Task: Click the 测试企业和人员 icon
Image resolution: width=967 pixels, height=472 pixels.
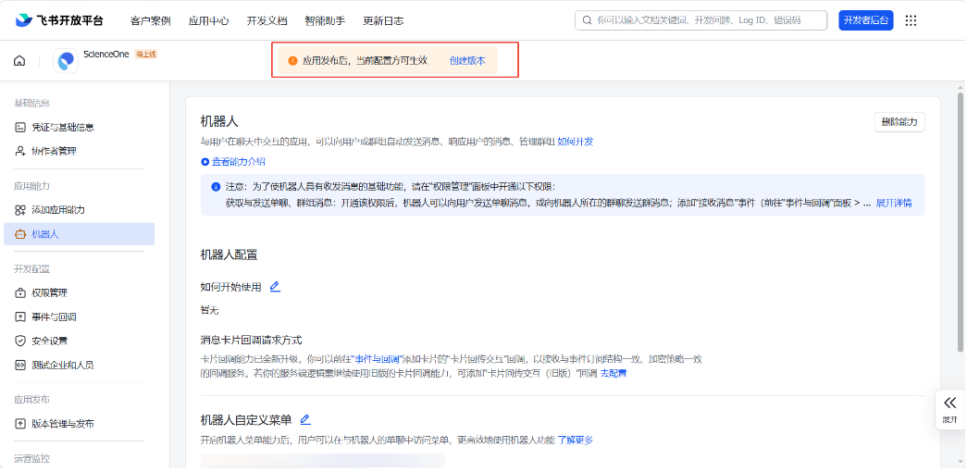Action: pos(20,365)
